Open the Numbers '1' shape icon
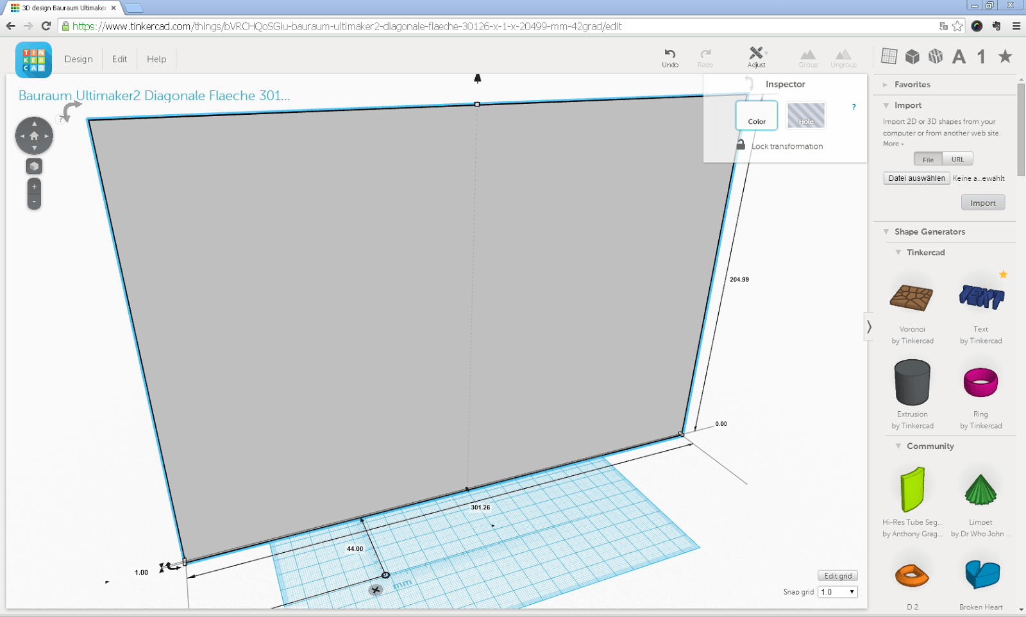Image resolution: width=1026 pixels, height=617 pixels. [x=980, y=56]
